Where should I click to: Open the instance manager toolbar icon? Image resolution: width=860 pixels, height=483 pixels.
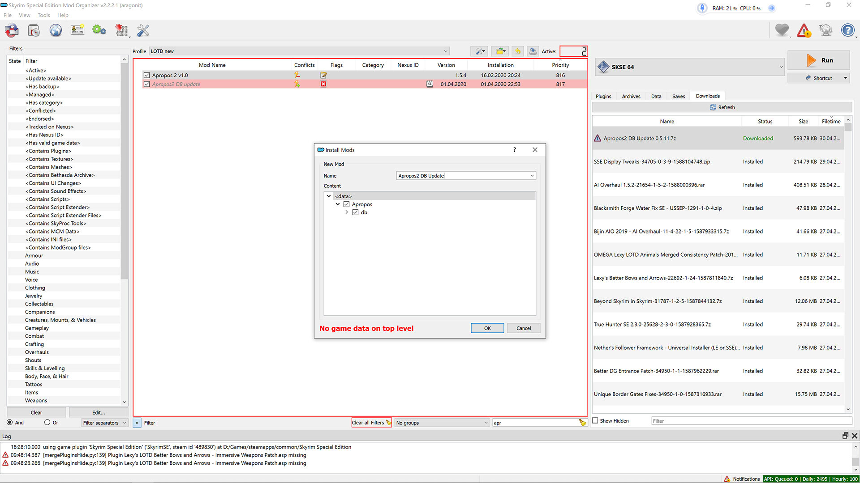tap(12, 30)
